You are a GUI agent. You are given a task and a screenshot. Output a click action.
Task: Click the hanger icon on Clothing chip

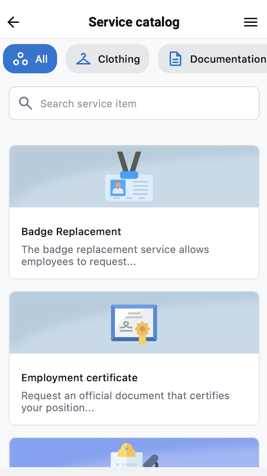point(83,59)
